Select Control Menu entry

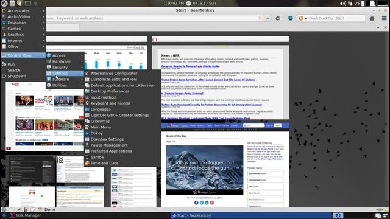23,55
